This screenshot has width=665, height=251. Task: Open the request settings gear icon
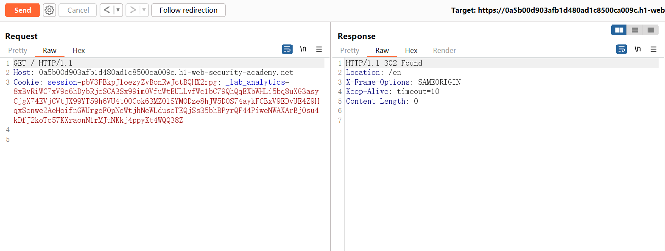[50, 10]
